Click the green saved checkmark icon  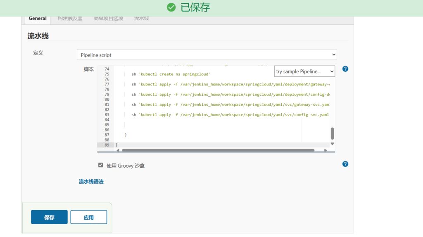click(171, 7)
